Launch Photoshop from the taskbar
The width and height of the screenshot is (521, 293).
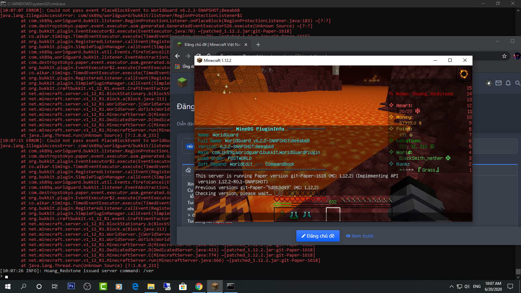71,286
